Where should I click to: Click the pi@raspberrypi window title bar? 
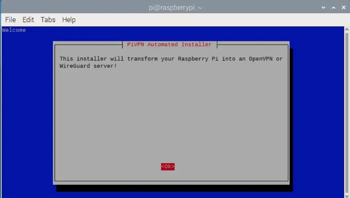[x=175, y=7]
